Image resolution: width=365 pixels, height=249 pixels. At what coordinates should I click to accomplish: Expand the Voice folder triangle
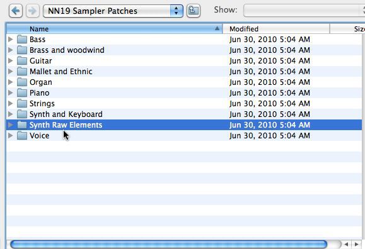tap(11, 135)
